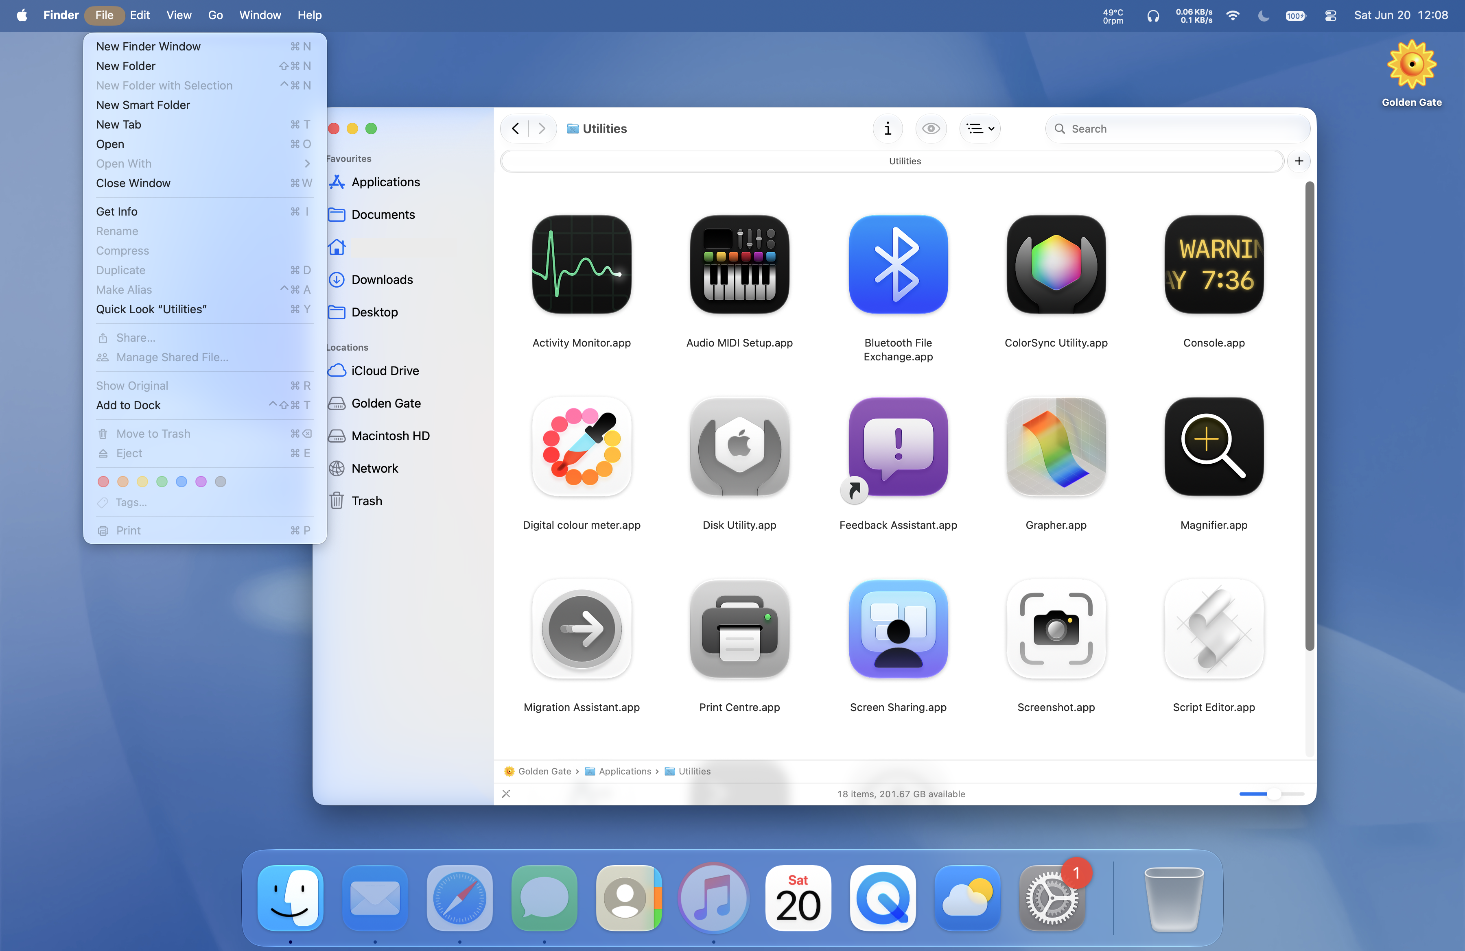
Task: Adjust the icon size slider
Action: coord(1272,794)
